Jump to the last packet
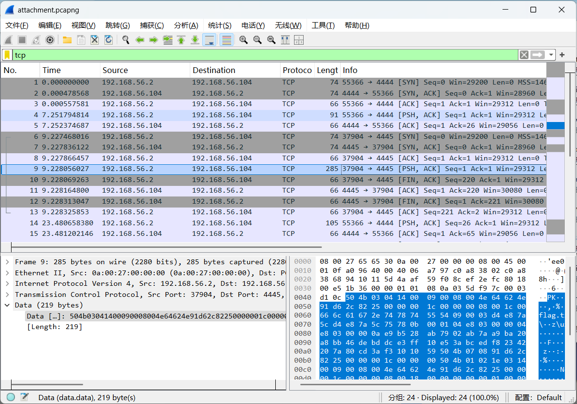The height and width of the screenshot is (404, 577). [x=195, y=40]
